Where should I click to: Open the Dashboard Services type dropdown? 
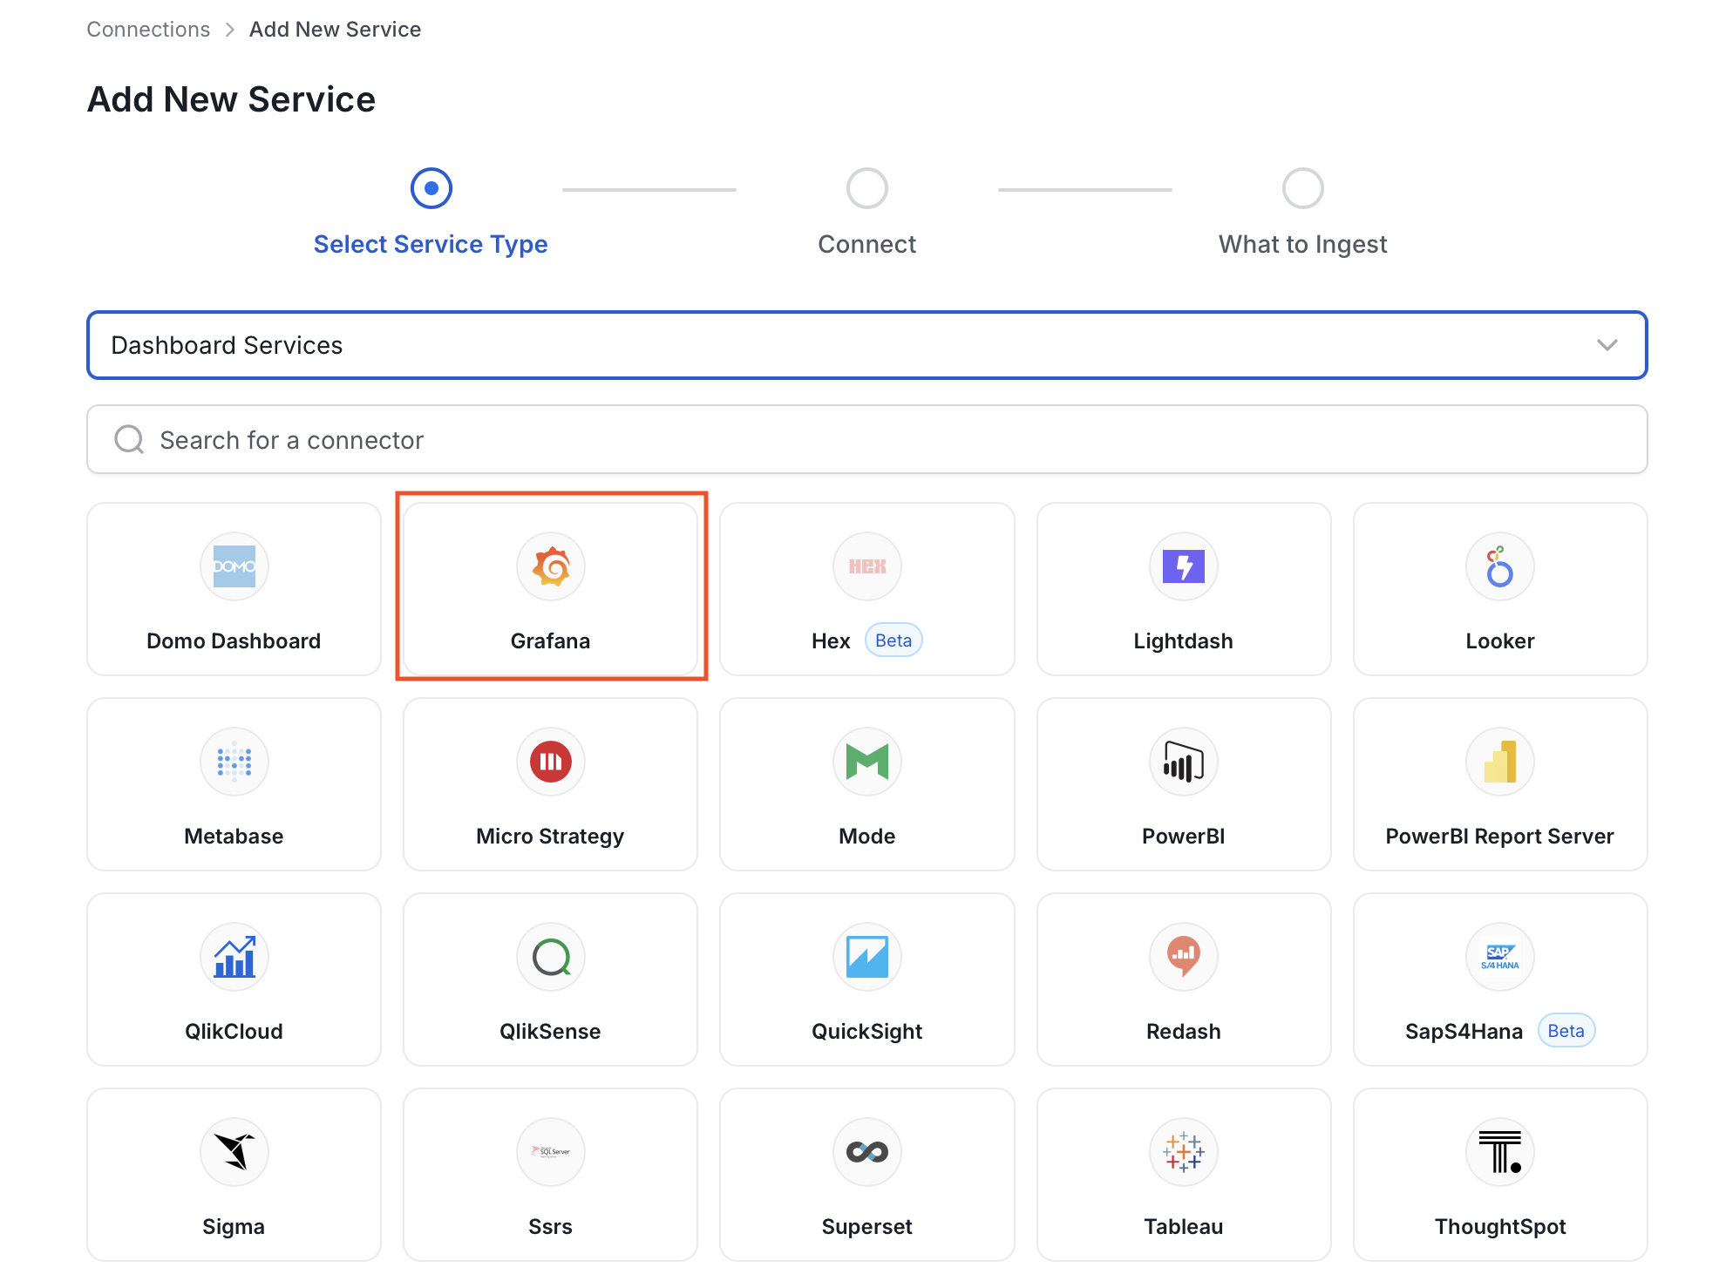coord(867,345)
